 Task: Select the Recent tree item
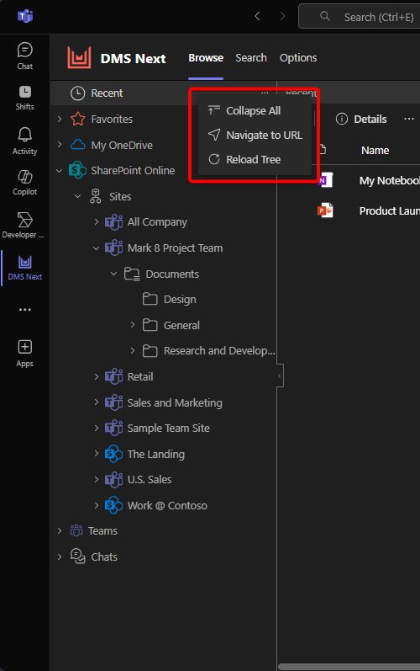click(163, 93)
